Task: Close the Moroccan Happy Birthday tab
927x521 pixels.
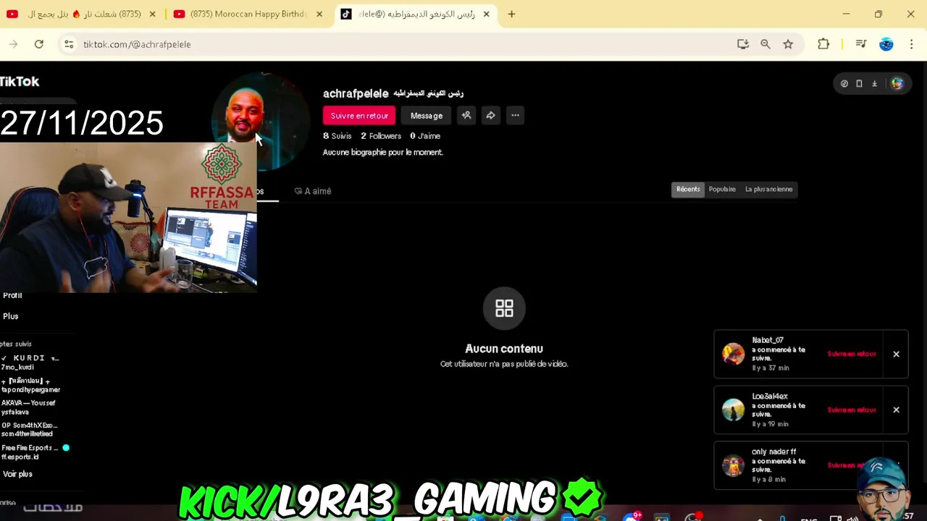Action: 319,14
